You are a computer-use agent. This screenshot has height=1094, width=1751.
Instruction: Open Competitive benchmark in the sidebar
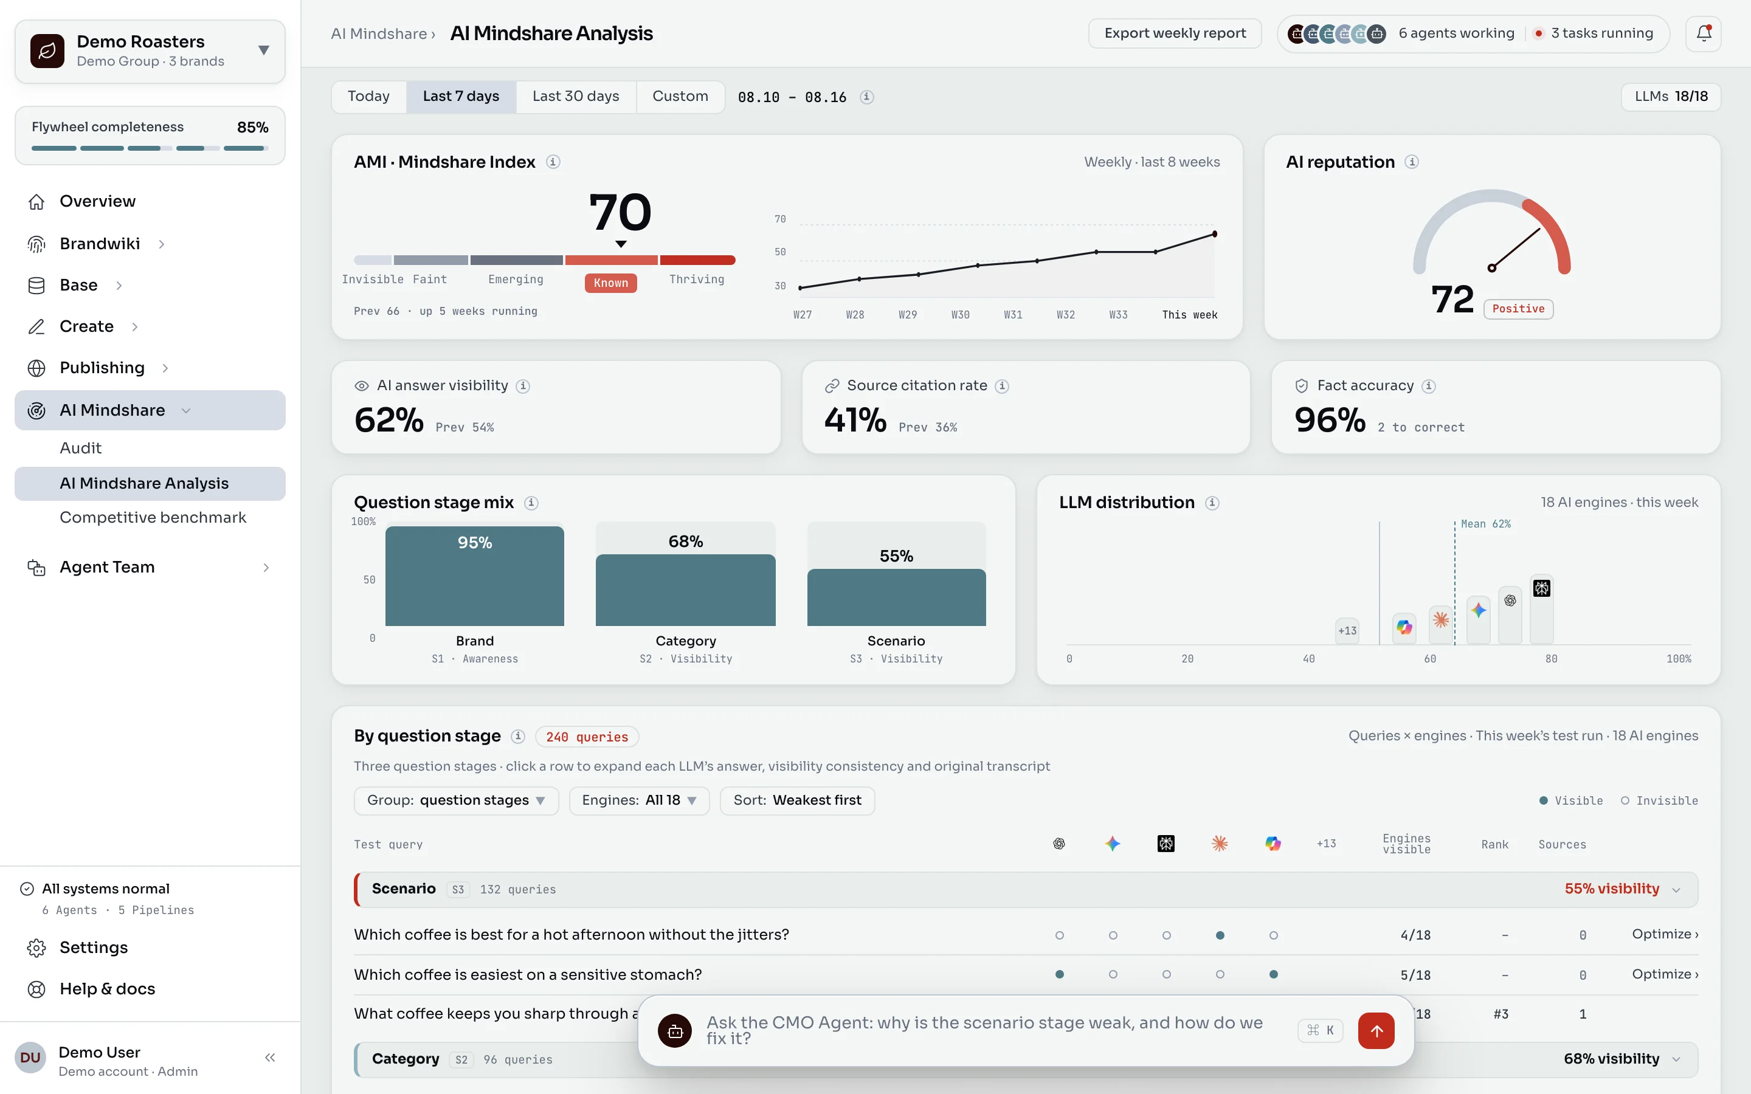point(153,517)
